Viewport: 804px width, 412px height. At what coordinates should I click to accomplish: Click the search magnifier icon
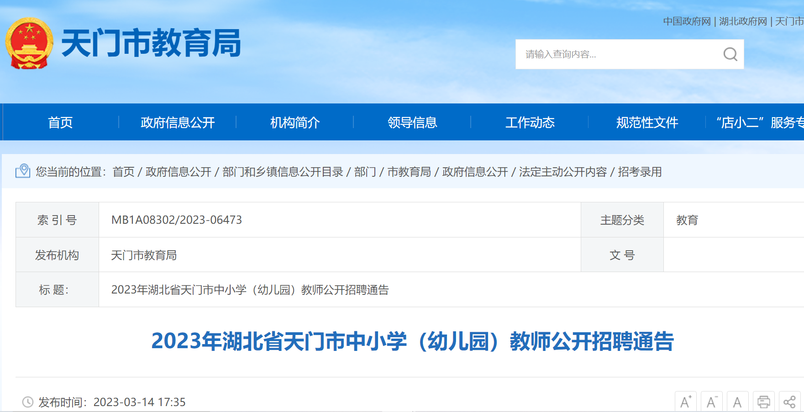(730, 54)
